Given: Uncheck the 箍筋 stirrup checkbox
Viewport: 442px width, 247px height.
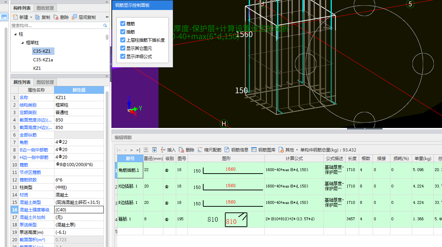Looking at the screenshot, I should pyautogui.click(x=123, y=24).
